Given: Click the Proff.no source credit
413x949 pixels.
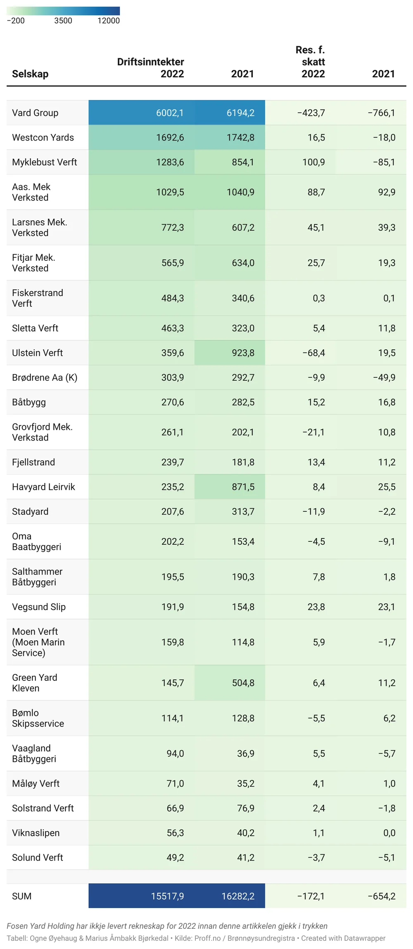Looking at the screenshot, I should tap(208, 938).
